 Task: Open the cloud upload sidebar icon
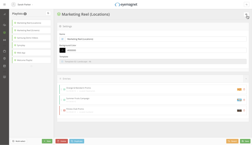(x=4, y=25)
